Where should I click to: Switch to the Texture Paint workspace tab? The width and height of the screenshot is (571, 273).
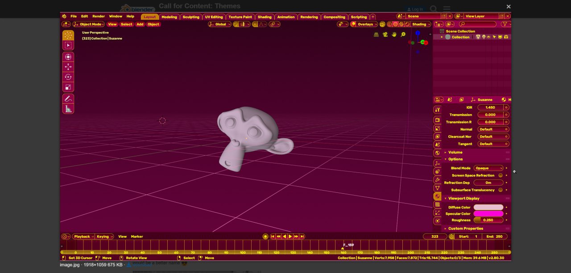coord(240,17)
